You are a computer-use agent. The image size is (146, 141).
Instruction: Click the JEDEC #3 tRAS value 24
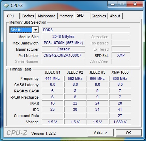(x=97, y=103)
